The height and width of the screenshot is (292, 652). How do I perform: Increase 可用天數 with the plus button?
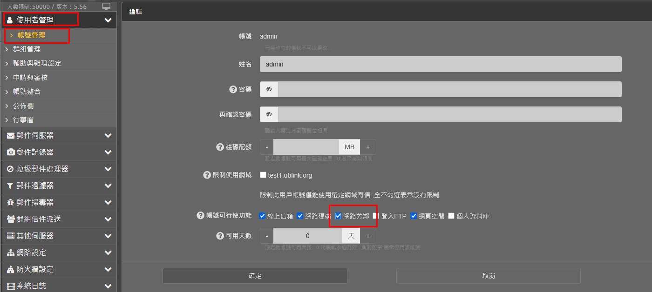tap(368, 236)
